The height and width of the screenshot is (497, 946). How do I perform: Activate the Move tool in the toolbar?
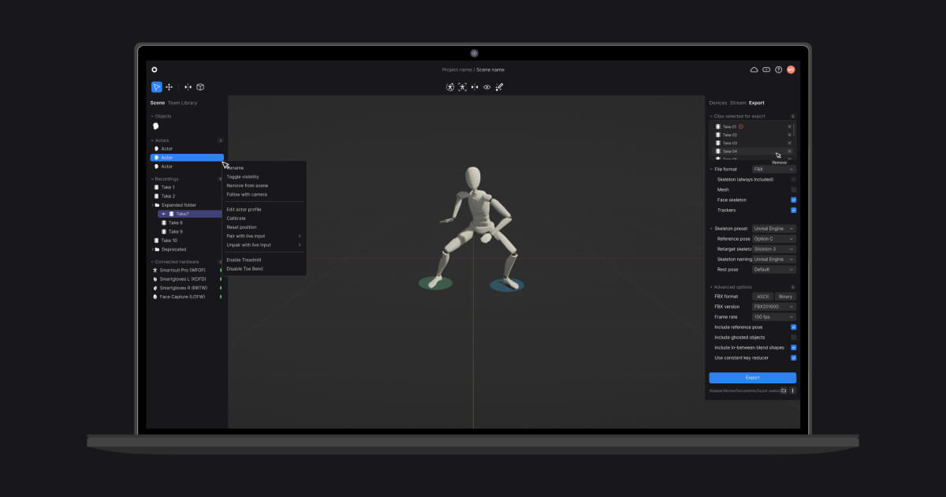(x=169, y=87)
